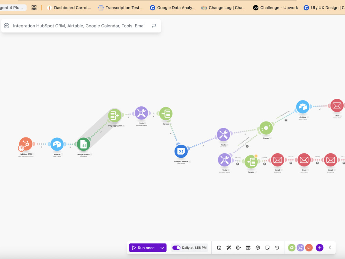Open the Challenge - Upwork bookmark

[275, 8]
